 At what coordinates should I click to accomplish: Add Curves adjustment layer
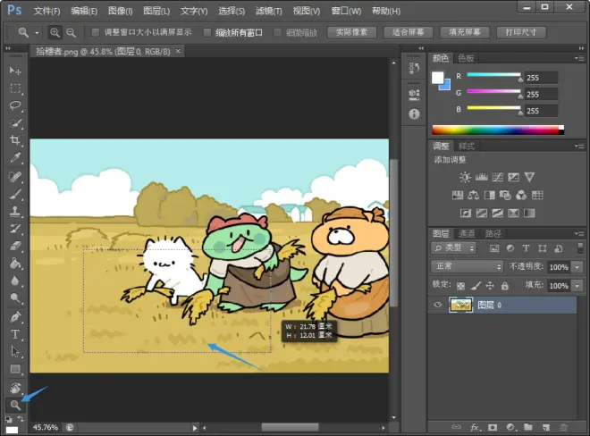tap(497, 177)
